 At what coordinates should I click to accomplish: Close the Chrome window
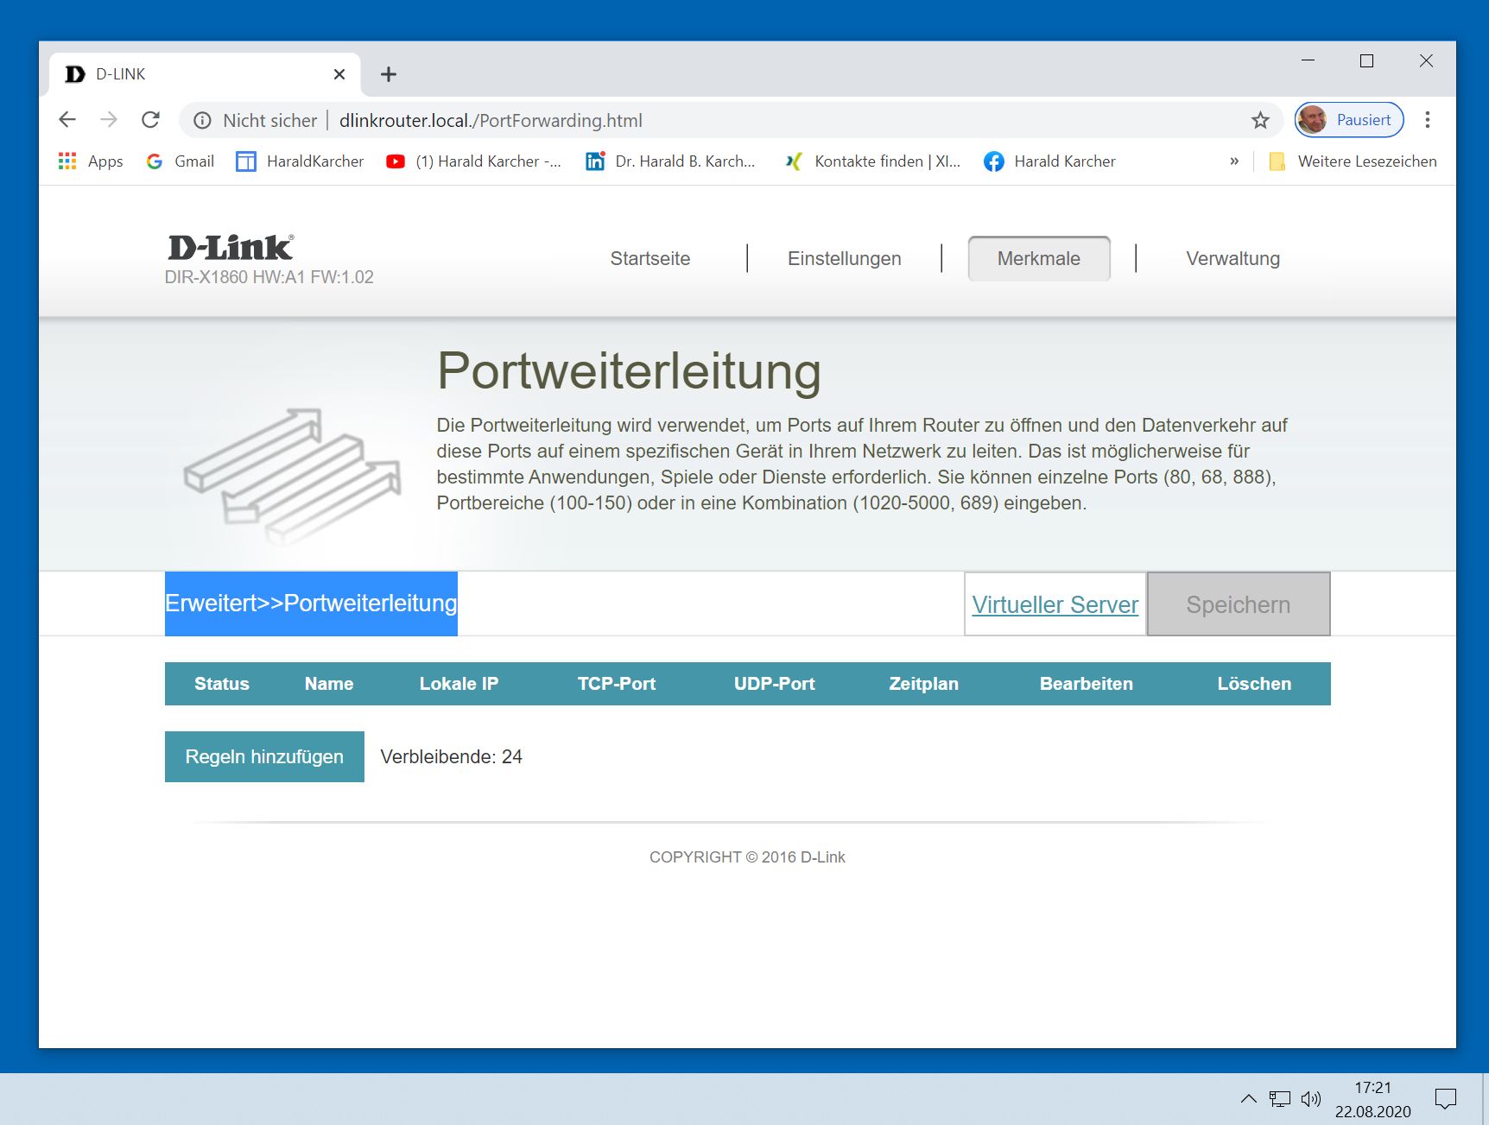(1426, 60)
